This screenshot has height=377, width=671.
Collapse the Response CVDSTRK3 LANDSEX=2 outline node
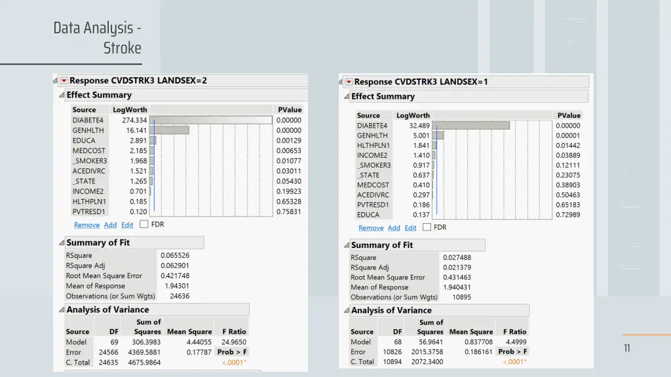pyautogui.click(x=54, y=81)
